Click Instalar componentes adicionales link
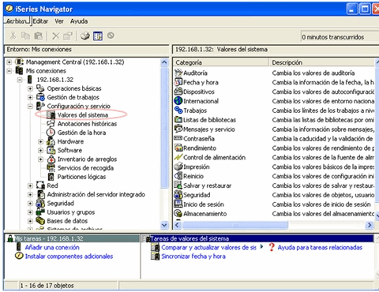The image size is (379, 292). [x=69, y=256]
